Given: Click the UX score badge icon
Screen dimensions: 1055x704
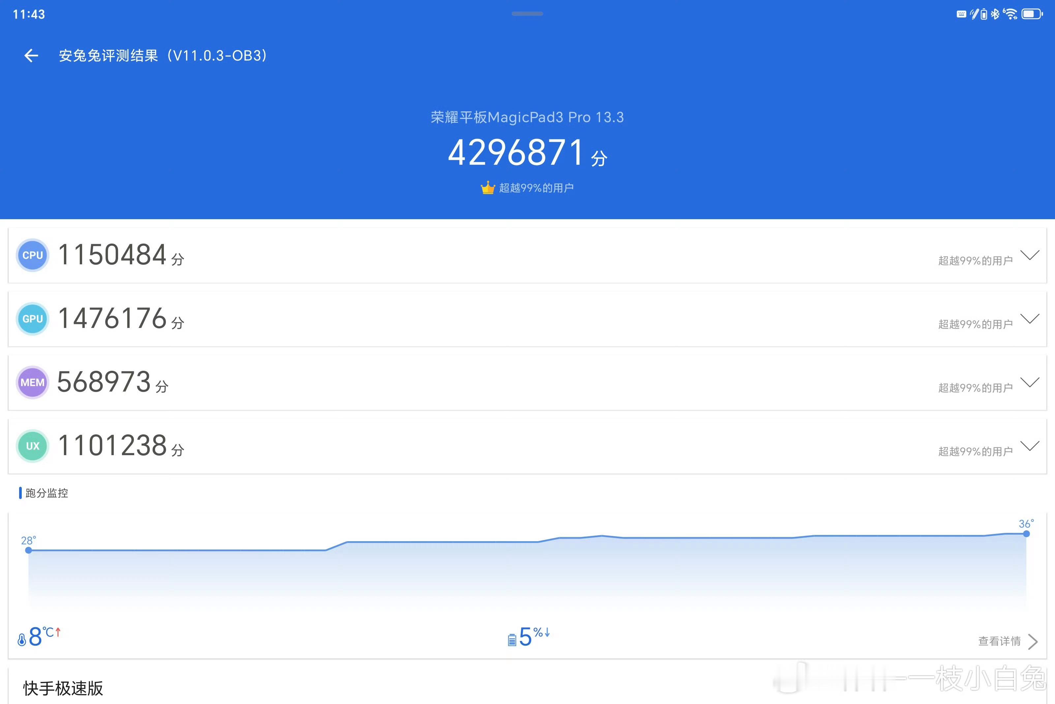Looking at the screenshot, I should 32,446.
